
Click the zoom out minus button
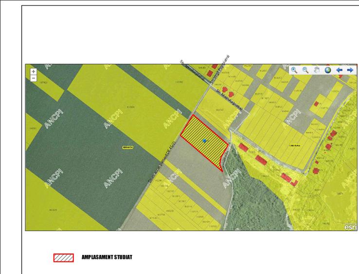(x=33, y=78)
